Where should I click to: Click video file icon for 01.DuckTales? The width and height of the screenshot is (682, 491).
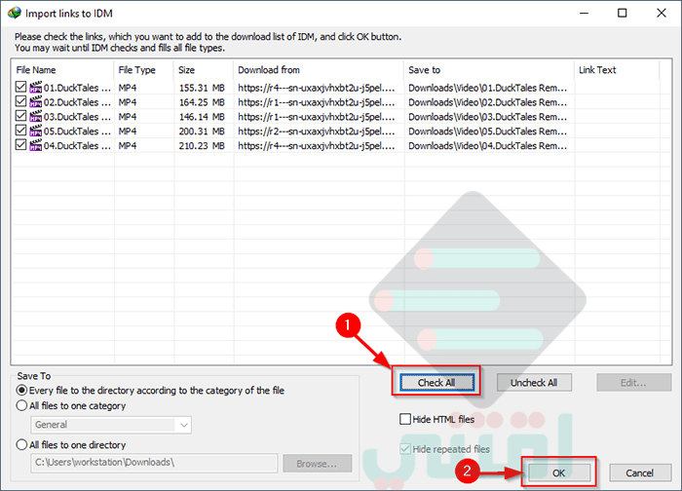click(36, 88)
